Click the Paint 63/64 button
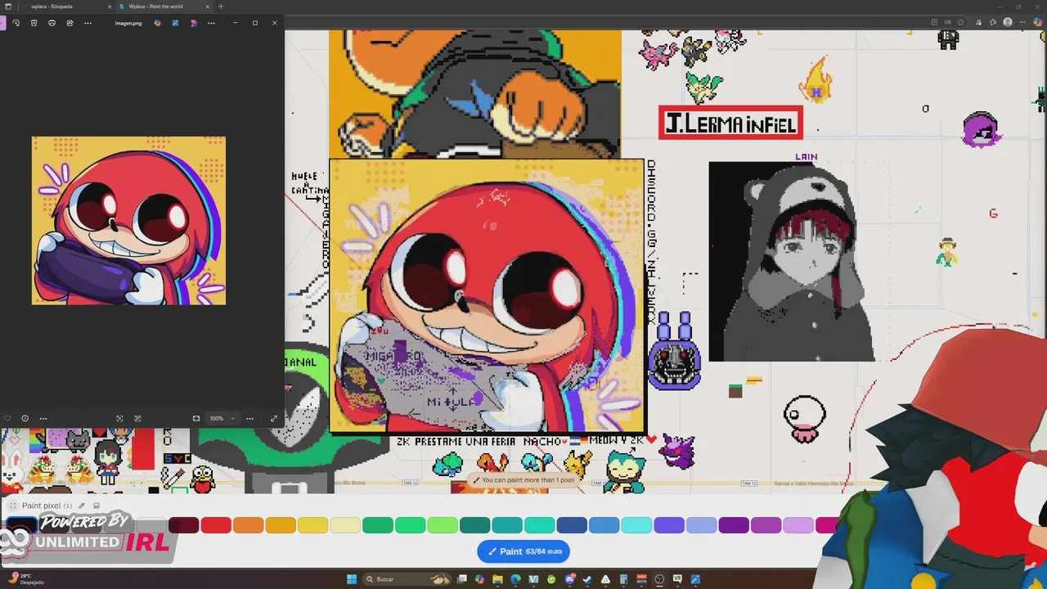Image resolution: width=1047 pixels, height=589 pixels. pos(523,551)
